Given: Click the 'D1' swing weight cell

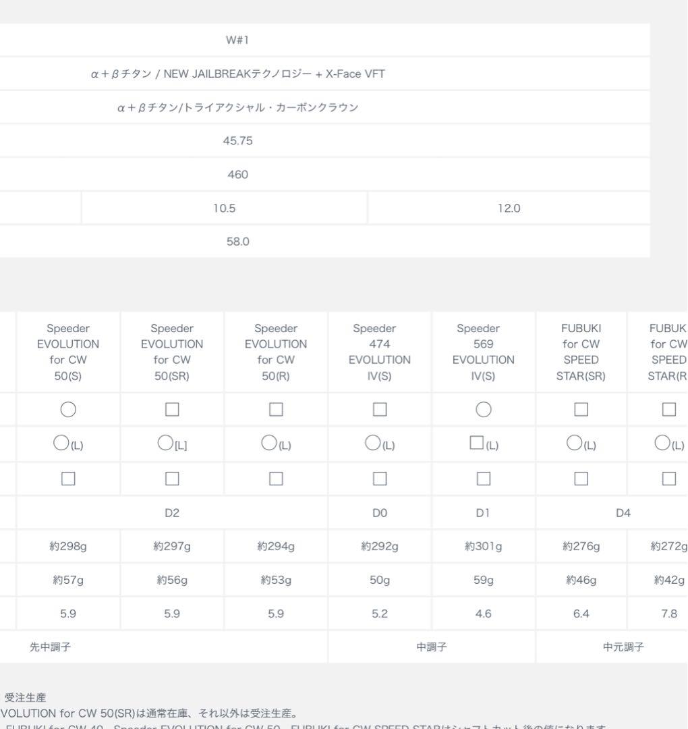Looking at the screenshot, I should pos(483,513).
